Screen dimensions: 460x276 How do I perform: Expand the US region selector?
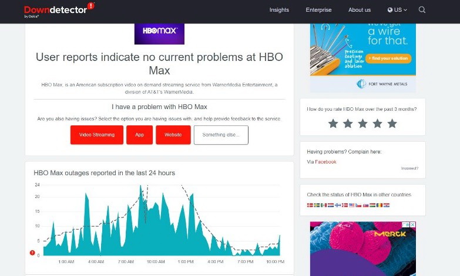point(397,10)
